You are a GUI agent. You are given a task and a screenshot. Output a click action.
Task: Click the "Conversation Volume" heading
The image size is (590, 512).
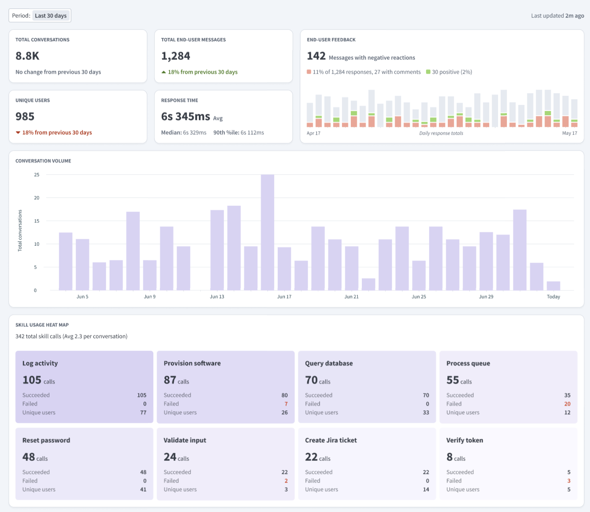coord(43,161)
